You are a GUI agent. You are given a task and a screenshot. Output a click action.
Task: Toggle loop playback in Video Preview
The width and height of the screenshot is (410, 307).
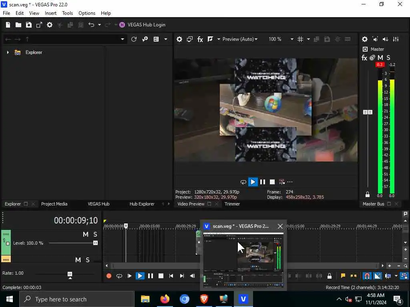click(x=243, y=182)
